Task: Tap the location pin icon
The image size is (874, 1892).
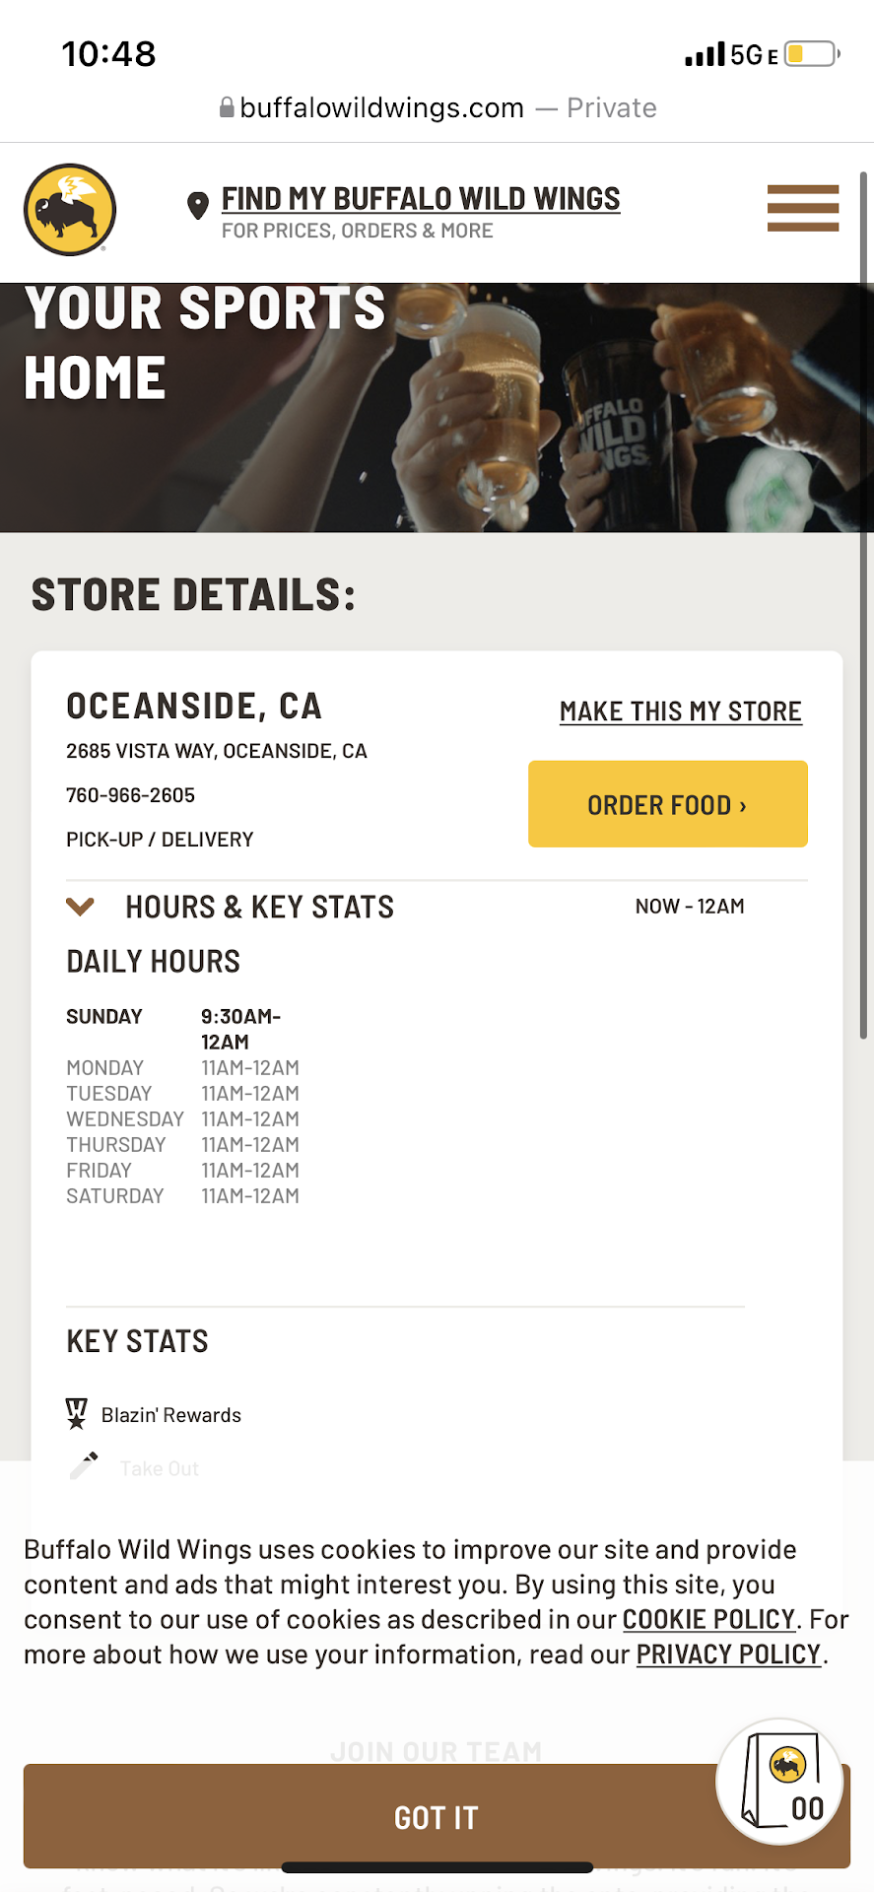Action: point(198,206)
